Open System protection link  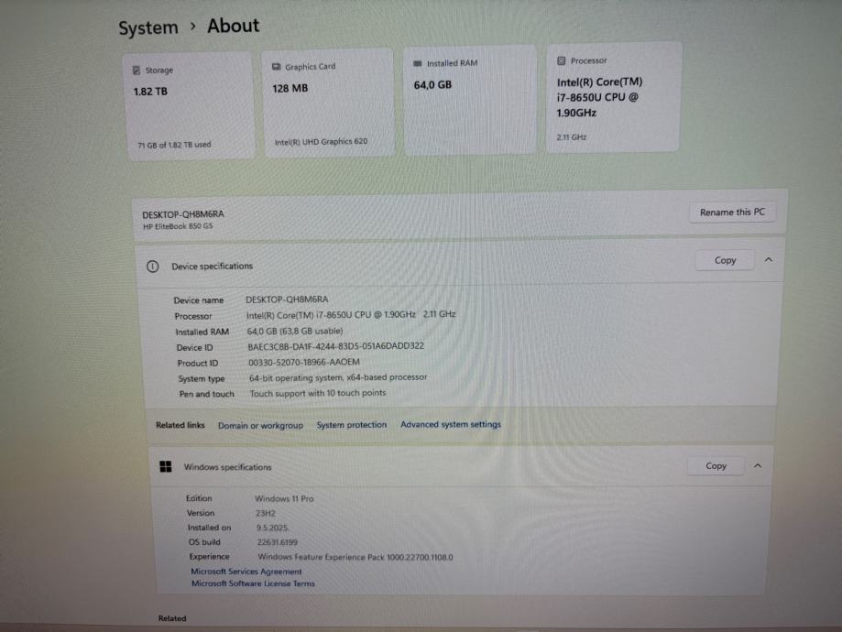[352, 425]
